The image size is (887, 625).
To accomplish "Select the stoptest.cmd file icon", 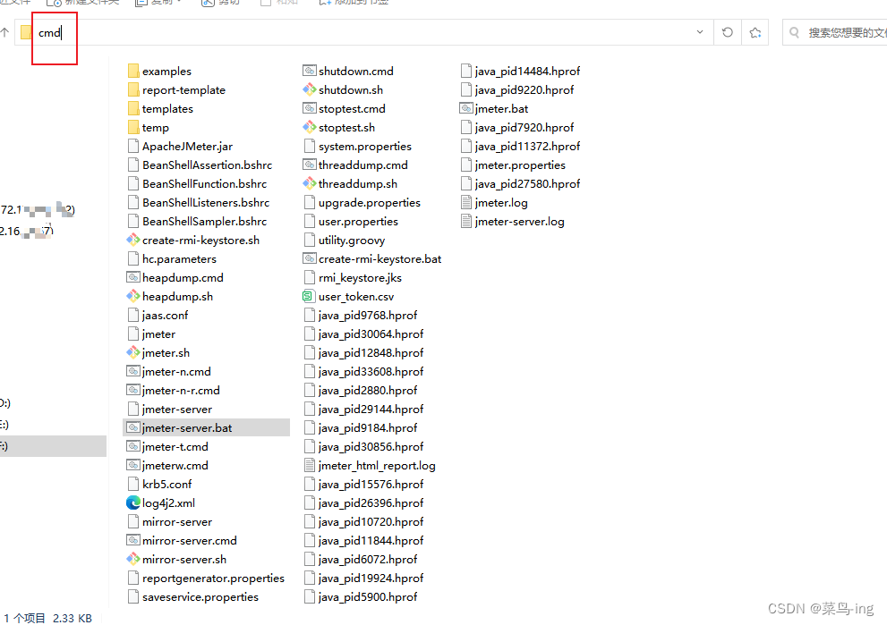I will [310, 108].
